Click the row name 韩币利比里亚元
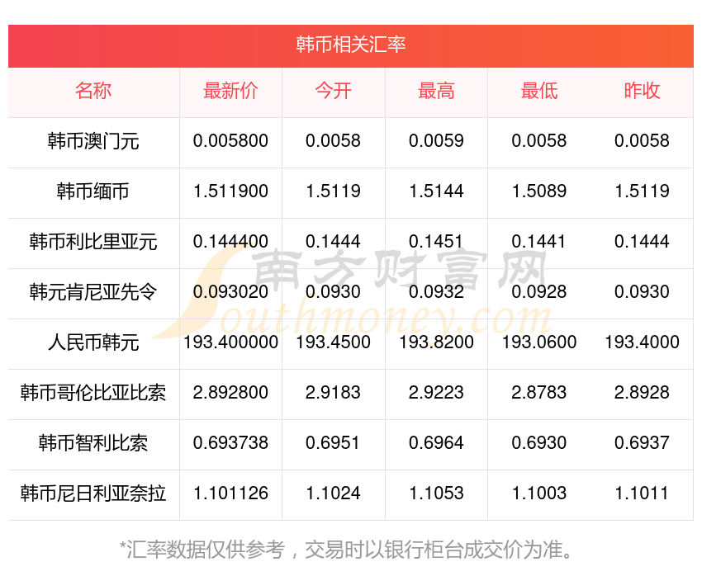Screen dimensions: 702x576 pos(93,242)
